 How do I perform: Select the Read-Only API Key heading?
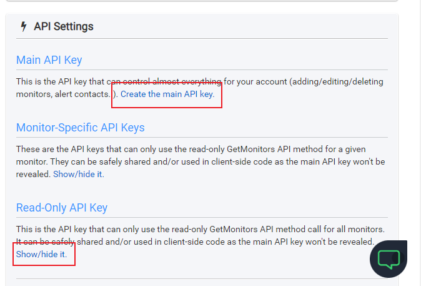coord(62,208)
